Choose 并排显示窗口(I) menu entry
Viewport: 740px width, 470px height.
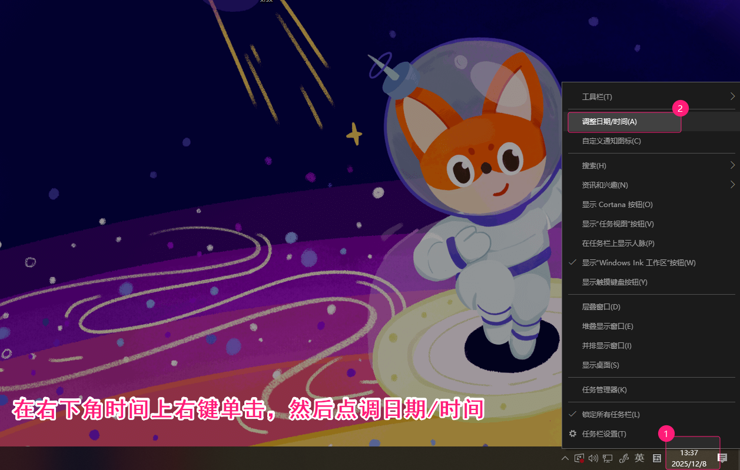point(651,345)
